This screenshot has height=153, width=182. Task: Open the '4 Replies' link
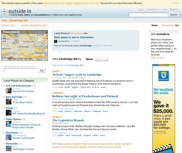[75, 41]
